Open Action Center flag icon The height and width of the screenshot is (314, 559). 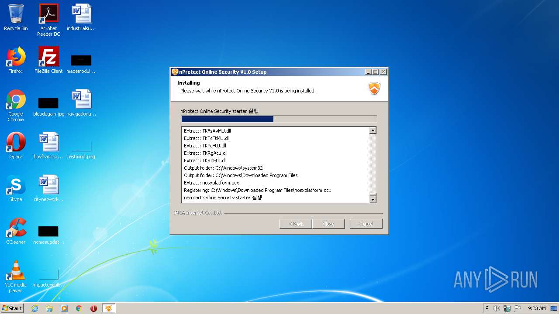click(518, 308)
